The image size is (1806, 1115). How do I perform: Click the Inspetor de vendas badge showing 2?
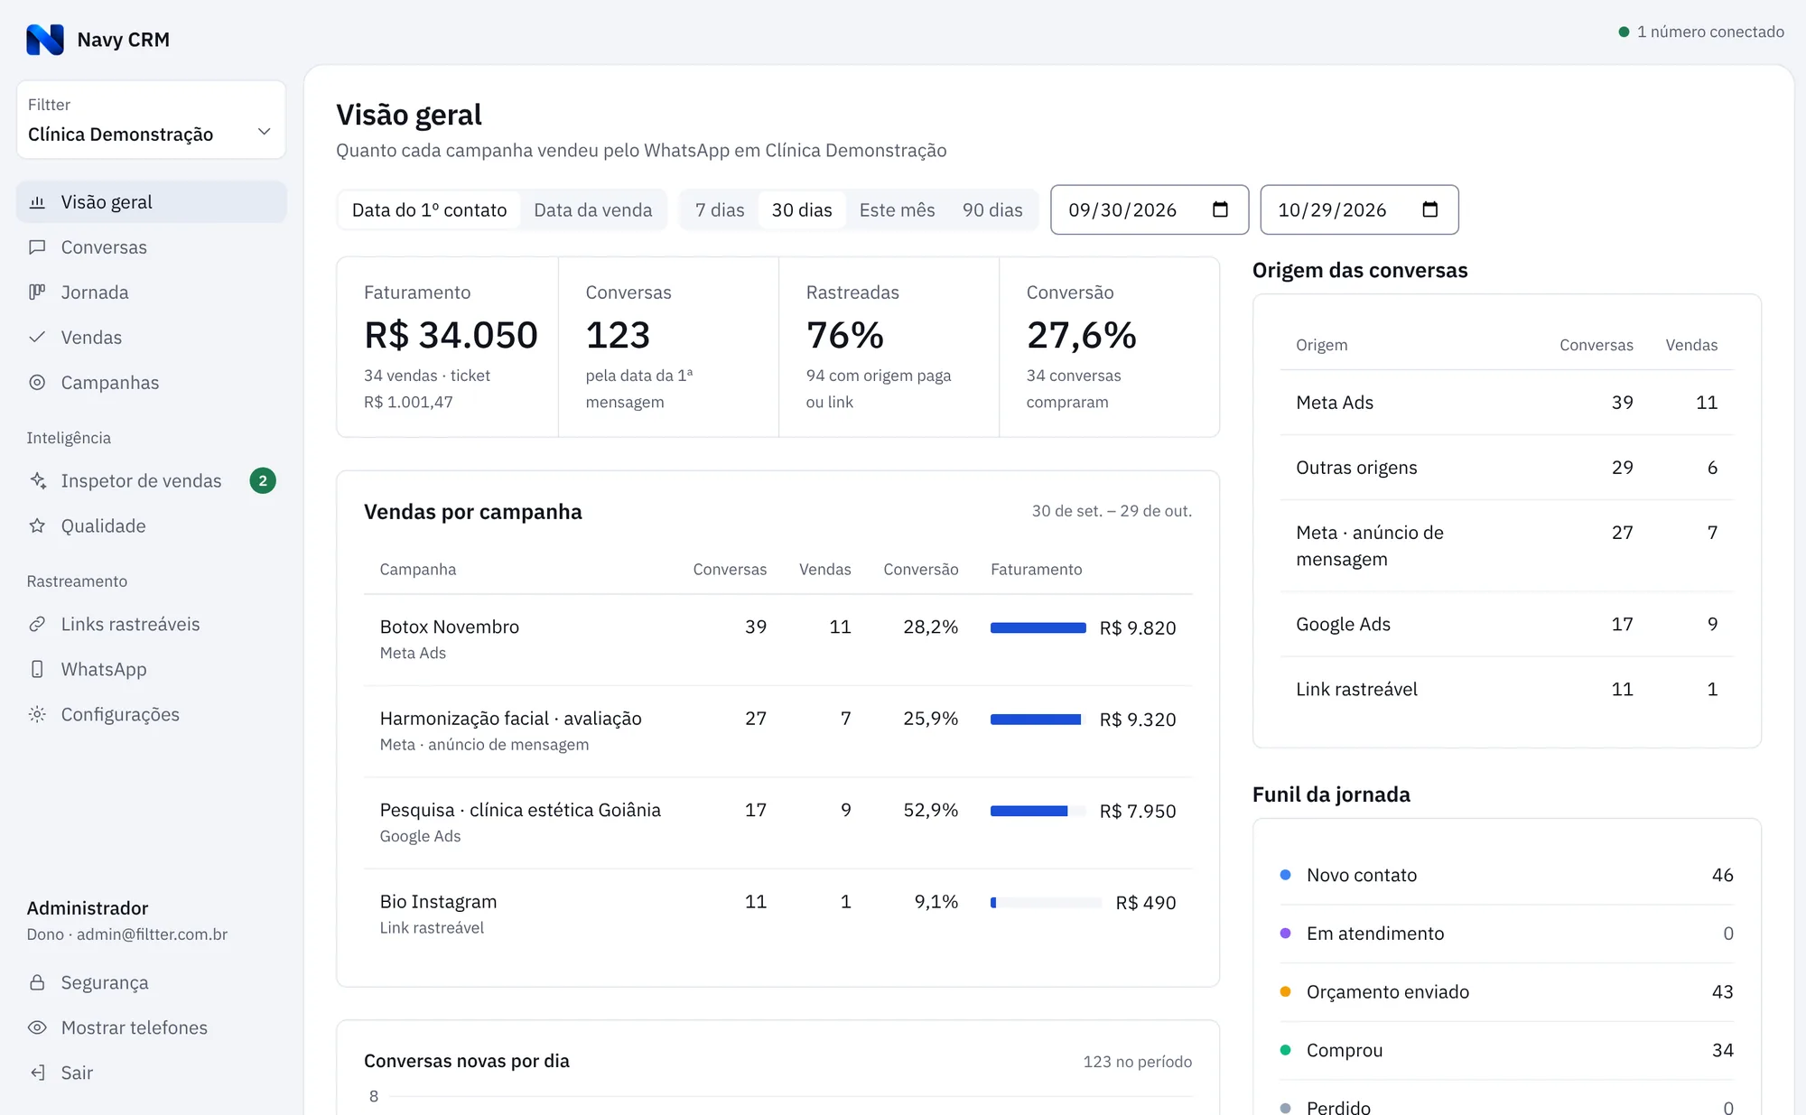(x=263, y=480)
